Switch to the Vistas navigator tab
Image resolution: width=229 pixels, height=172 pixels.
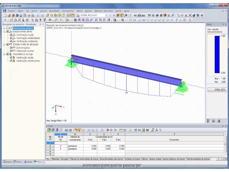coord(28,162)
